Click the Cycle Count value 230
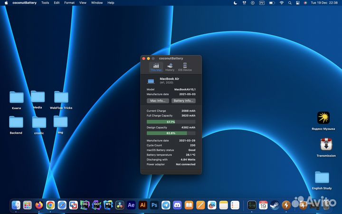Image resolution: width=342 pixels, height=214 pixels. (192, 145)
